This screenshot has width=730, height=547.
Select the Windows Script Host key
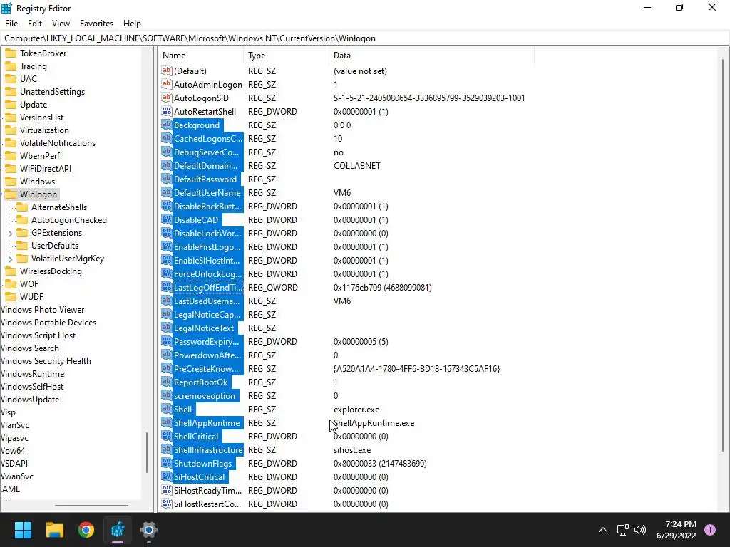point(38,335)
